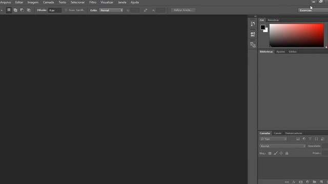Open the Texto menu
This screenshot has height=184, width=328.
pos(63,2)
